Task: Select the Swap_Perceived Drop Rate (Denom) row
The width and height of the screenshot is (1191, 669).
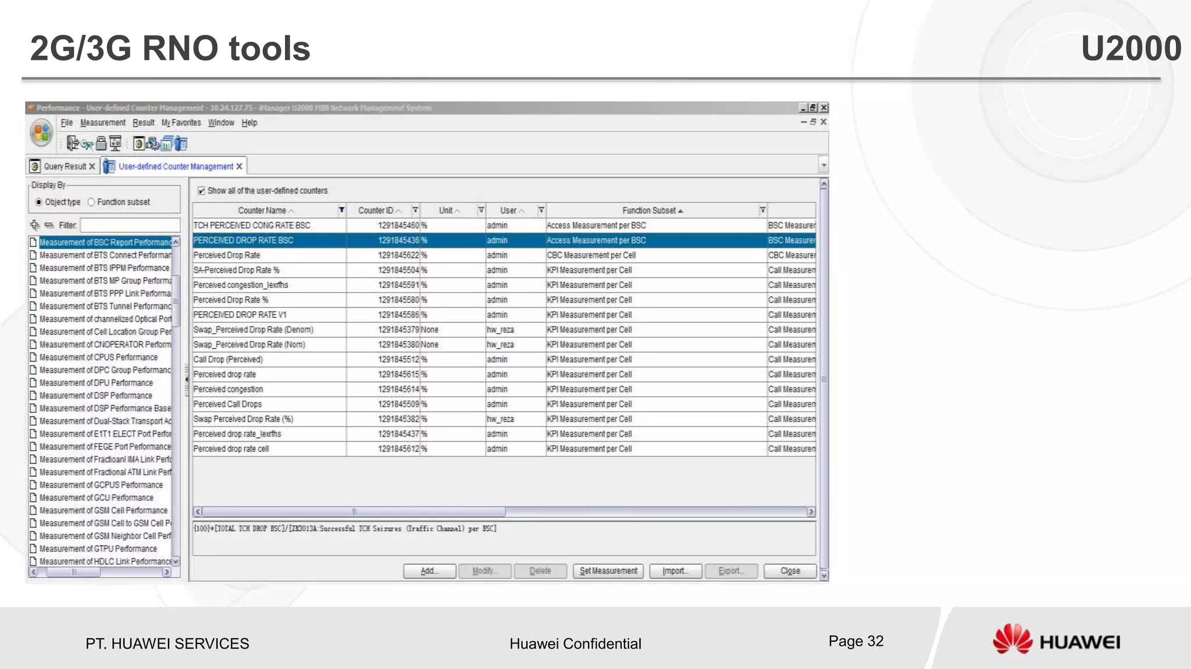Action: point(504,330)
